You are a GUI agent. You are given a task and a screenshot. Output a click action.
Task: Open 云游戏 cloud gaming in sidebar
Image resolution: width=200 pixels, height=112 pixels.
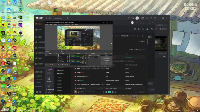pyautogui.click(x=39, y=64)
